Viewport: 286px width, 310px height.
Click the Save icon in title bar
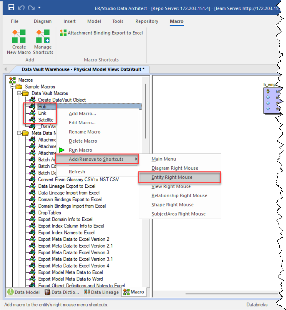11,7
